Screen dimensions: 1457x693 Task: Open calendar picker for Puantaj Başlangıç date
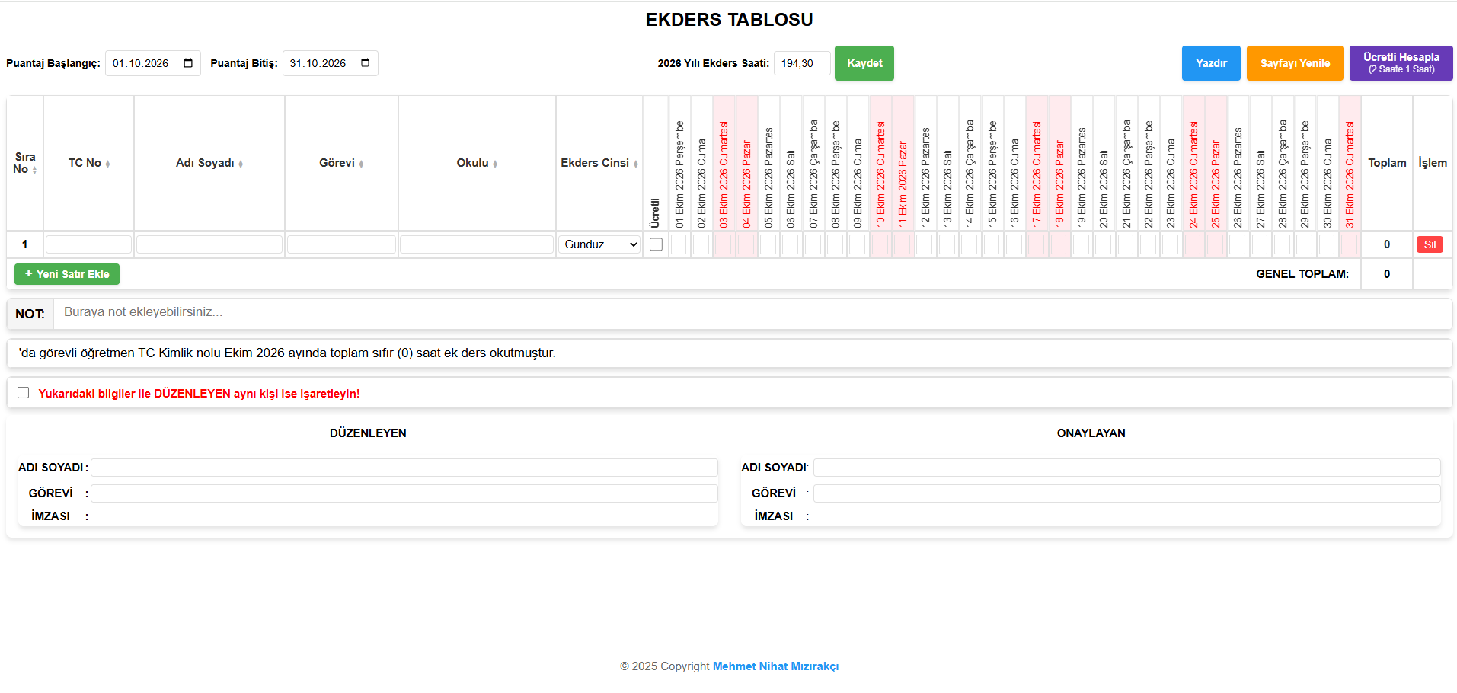(x=188, y=63)
